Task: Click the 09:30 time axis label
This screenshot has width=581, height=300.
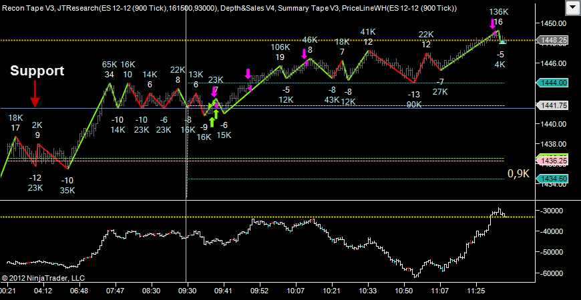Action: point(188,291)
